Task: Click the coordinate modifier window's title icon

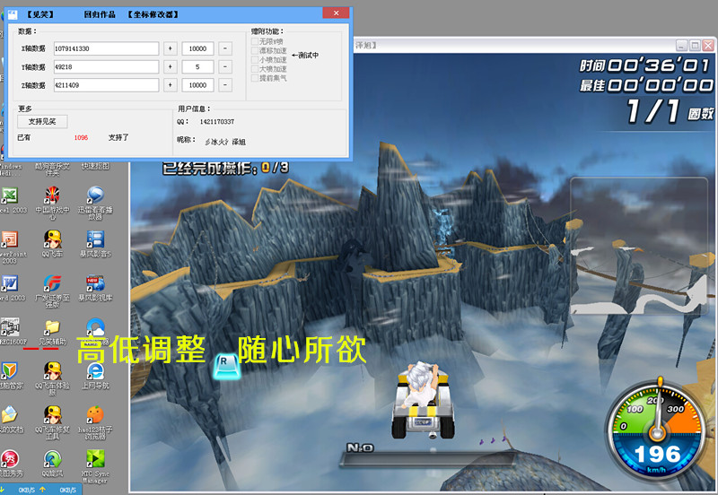Action: (x=13, y=14)
